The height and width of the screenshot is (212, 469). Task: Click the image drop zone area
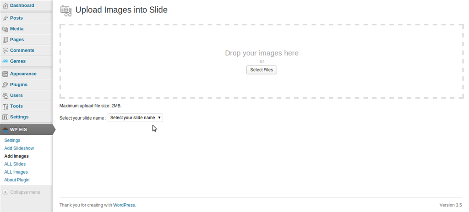[262, 61]
